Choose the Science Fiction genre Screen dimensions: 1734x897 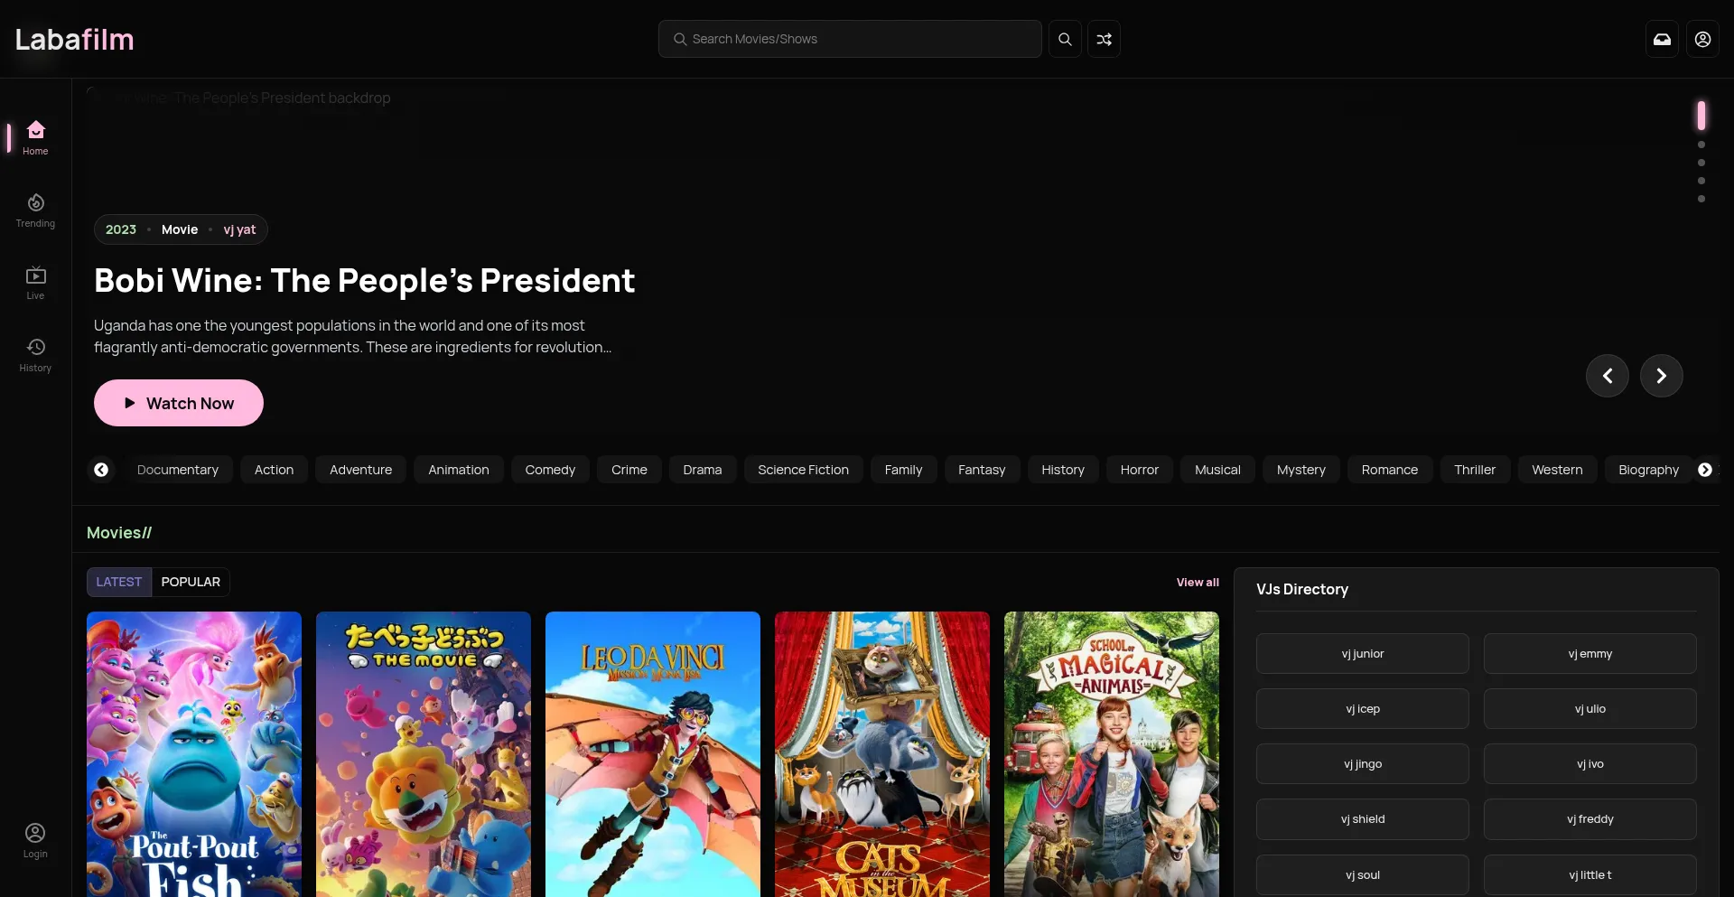click(804, 470)
